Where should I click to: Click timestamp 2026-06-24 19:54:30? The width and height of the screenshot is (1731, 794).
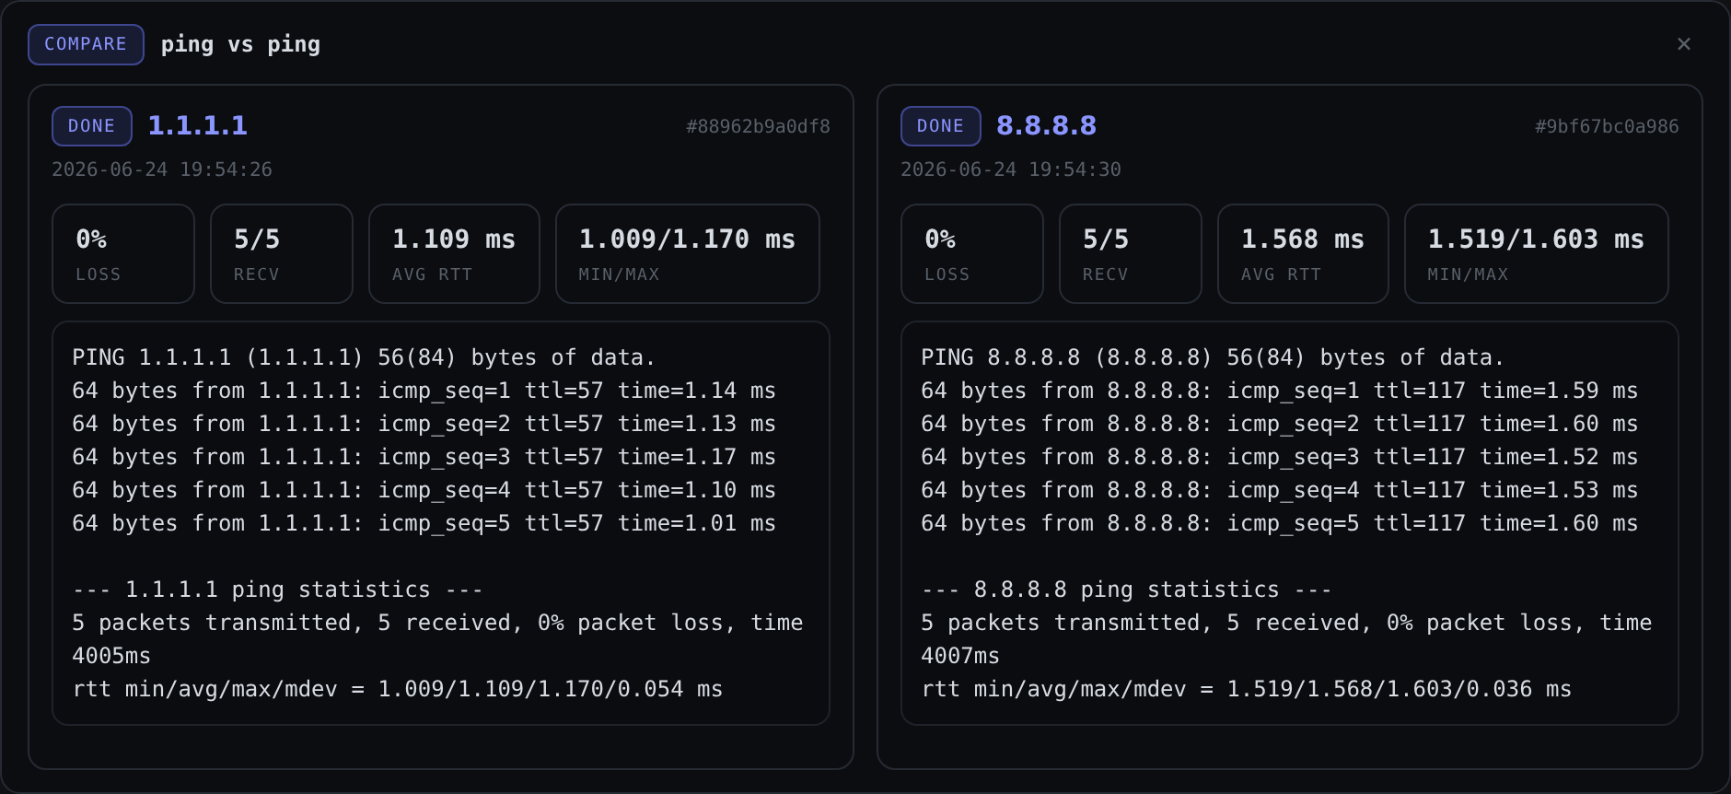1011,169
